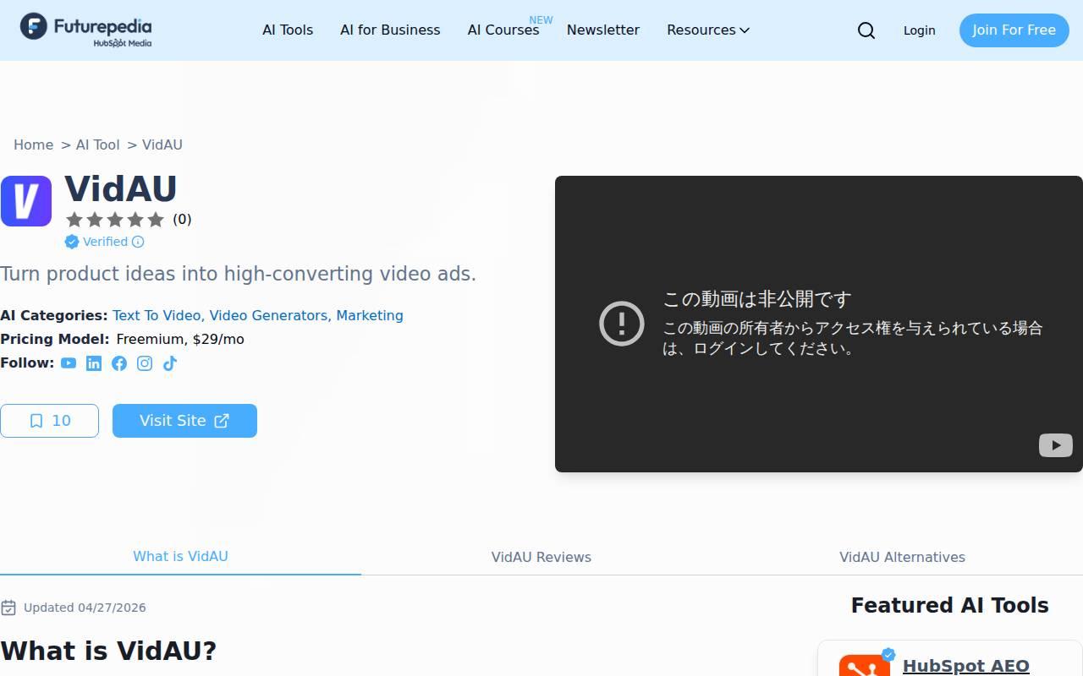Rate VidAU with the fifth star
The width and height of the screenshot is (1083, 676).
(156, 220)
